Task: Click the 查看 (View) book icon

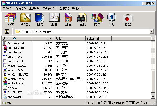Action: 54,18
